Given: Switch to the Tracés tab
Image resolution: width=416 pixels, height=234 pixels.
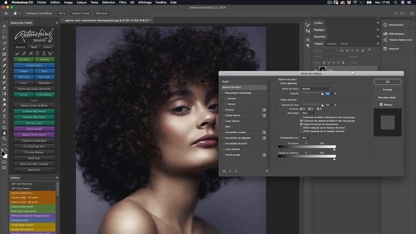Looking at the screenshot, I should [344, 44].
